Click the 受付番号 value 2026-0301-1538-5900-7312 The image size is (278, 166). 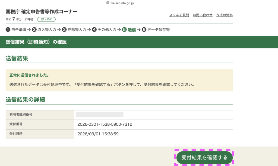105,124
